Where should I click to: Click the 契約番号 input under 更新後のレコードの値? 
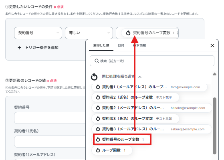coord(50,118)
